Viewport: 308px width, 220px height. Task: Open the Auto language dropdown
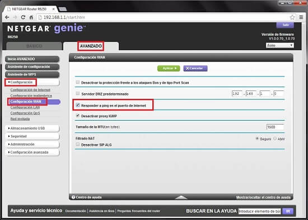tap(280, 45)
